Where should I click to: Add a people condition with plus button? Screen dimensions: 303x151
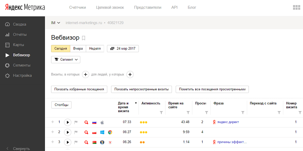coord(130,74)
